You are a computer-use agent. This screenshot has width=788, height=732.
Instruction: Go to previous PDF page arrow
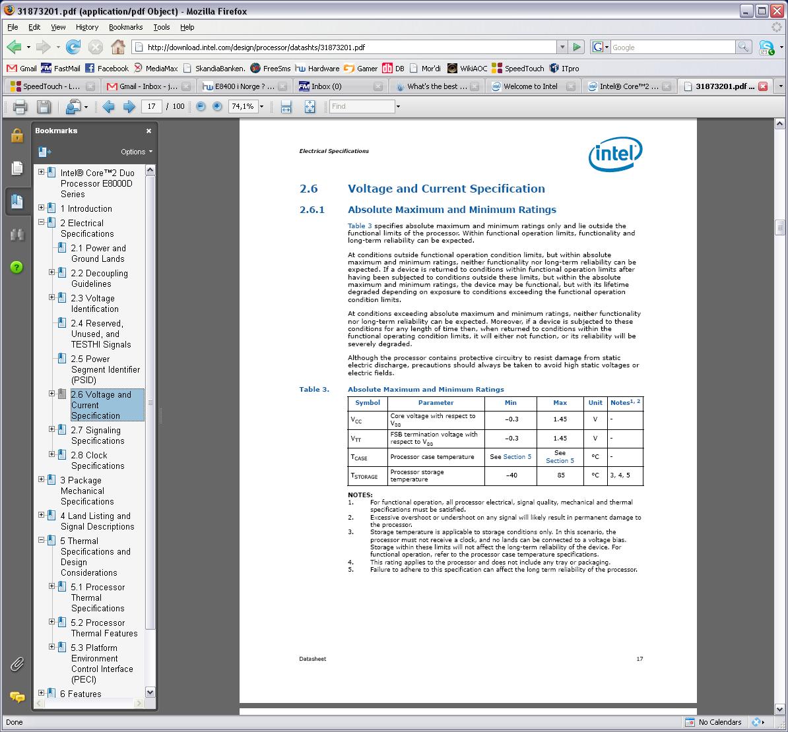[108, 106]
